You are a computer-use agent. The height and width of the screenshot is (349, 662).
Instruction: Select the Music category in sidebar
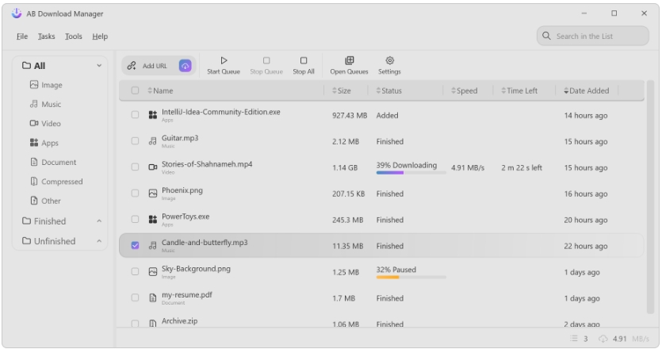51,104
